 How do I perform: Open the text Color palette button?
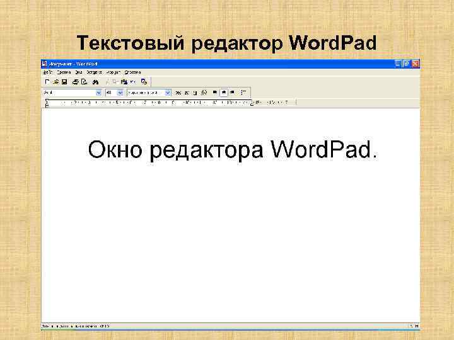204,93
